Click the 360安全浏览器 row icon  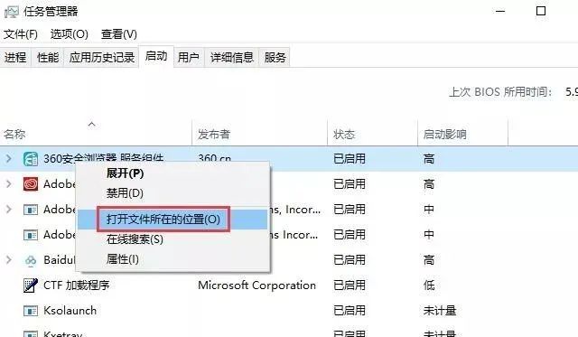click(31, 159)
